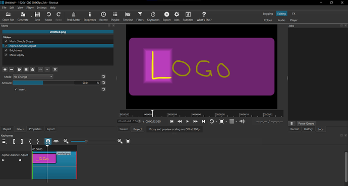Select the Brightness filter row

(58, 50)
